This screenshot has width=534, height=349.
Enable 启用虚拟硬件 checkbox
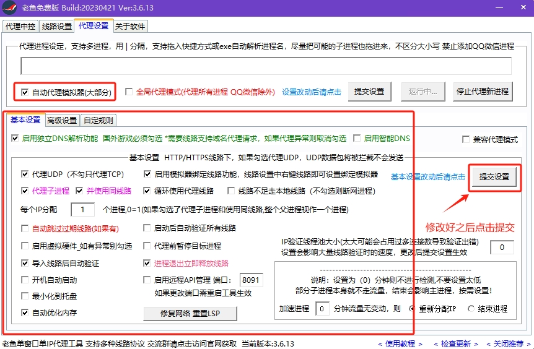(x=25, y=246)
